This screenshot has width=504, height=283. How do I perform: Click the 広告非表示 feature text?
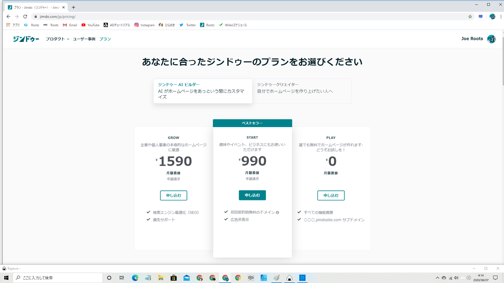point(240,220)
